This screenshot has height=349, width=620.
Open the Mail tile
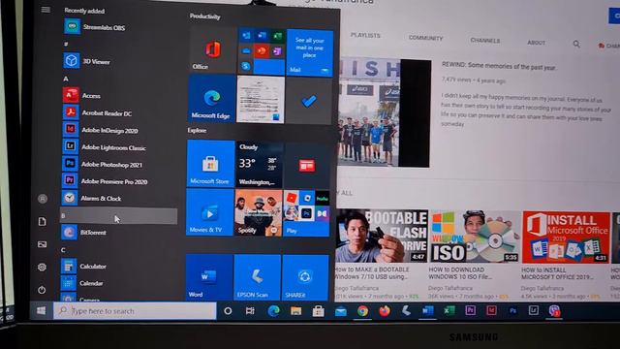tap(310, 52)
